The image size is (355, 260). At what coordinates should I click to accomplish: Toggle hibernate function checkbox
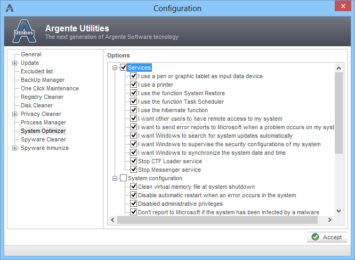coord(134,110)
